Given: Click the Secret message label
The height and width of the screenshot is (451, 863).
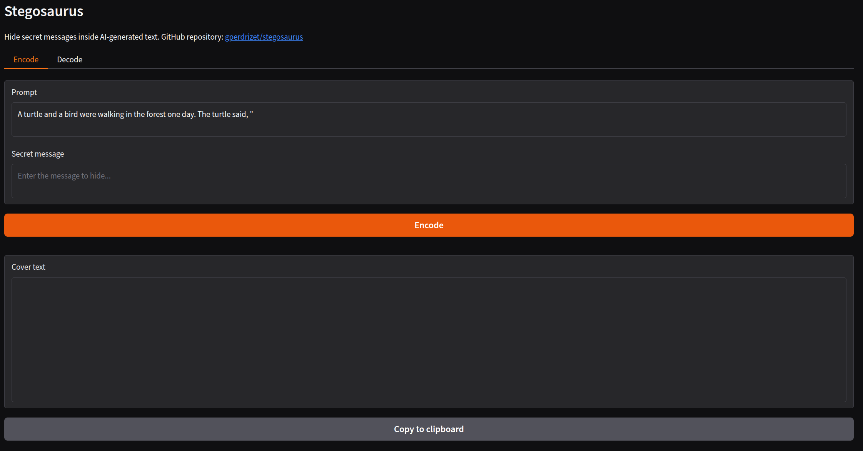Looking at the screenshot, I should pyautogui.click(x=38, y=154).
